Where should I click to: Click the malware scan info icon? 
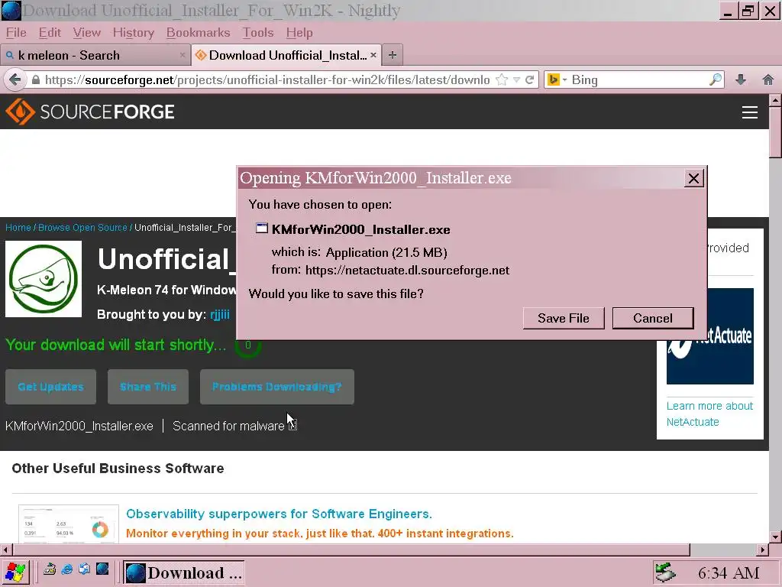pos(293,425)
